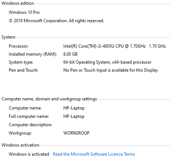This screenshot has width=170, height=160.
Task: Click the 'System type:' label
Action: [x=21, y=62]
